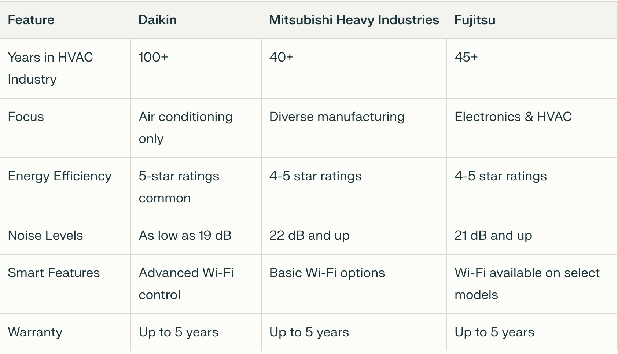Screen dimensions: 618x354
Task: Click the Air conditioning only cell
Action: (x=185, y=128)
